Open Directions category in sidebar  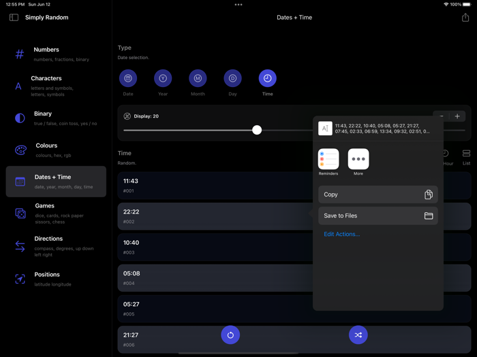[x=56, y=246]
